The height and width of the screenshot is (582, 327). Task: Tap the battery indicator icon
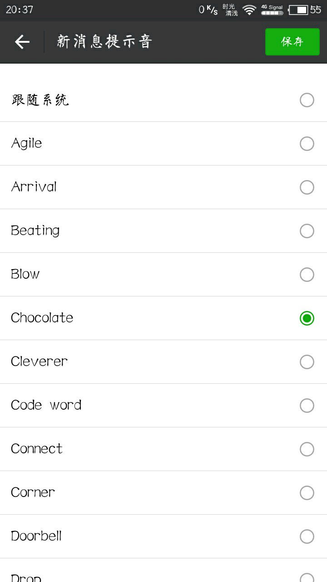298,10
